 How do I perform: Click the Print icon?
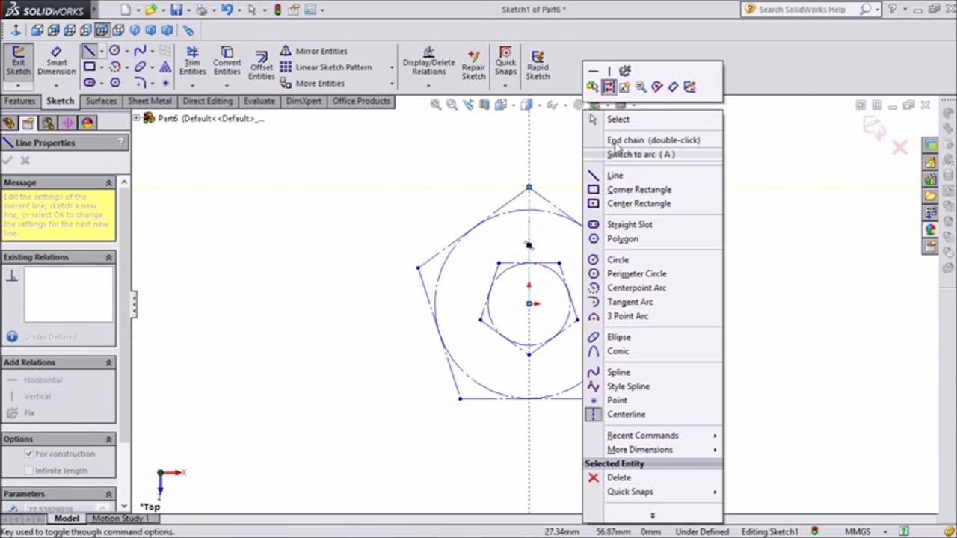201,10
